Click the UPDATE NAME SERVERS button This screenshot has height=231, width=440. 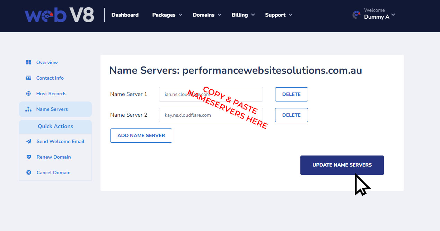342,165
